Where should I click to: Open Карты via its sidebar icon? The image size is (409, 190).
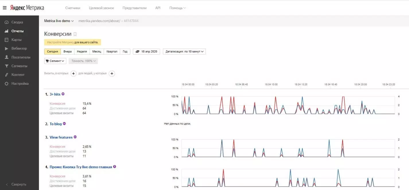(6, 40)
